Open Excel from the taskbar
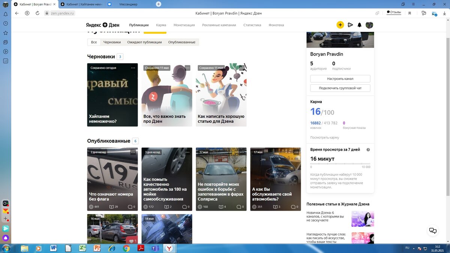The width and height of the screenshot is (450, 253). tap(82, 248)
